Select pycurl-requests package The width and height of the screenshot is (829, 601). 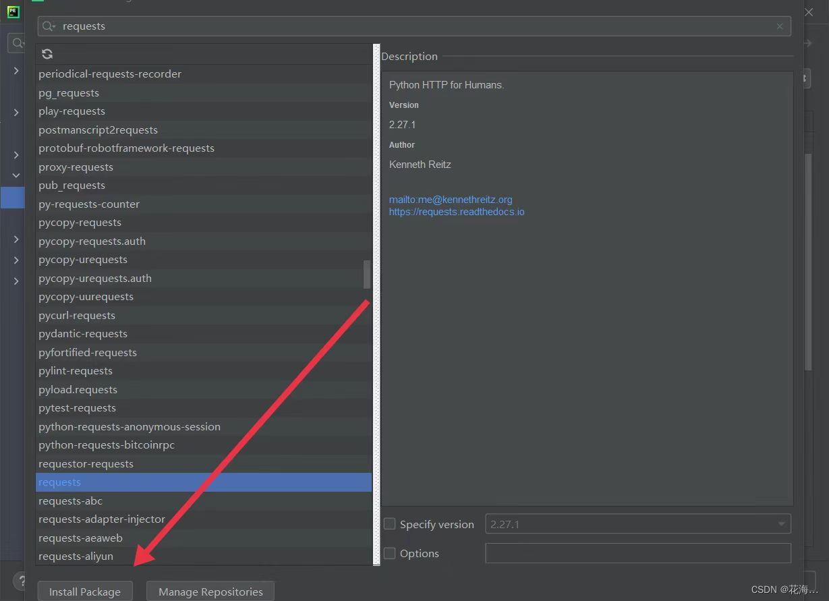point(204,316)
